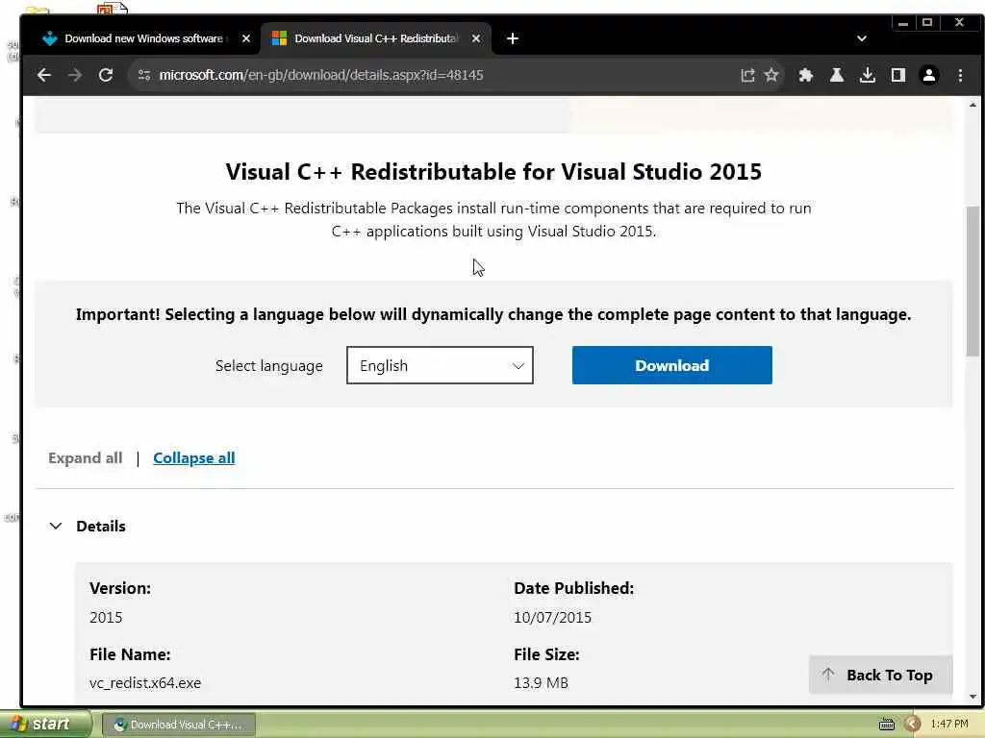Open the tab search dropdown arrow

861,38
